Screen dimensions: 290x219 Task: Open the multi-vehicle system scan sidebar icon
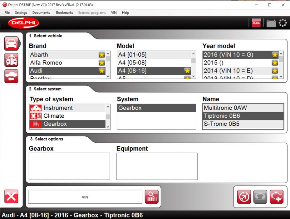pos(11,60)
